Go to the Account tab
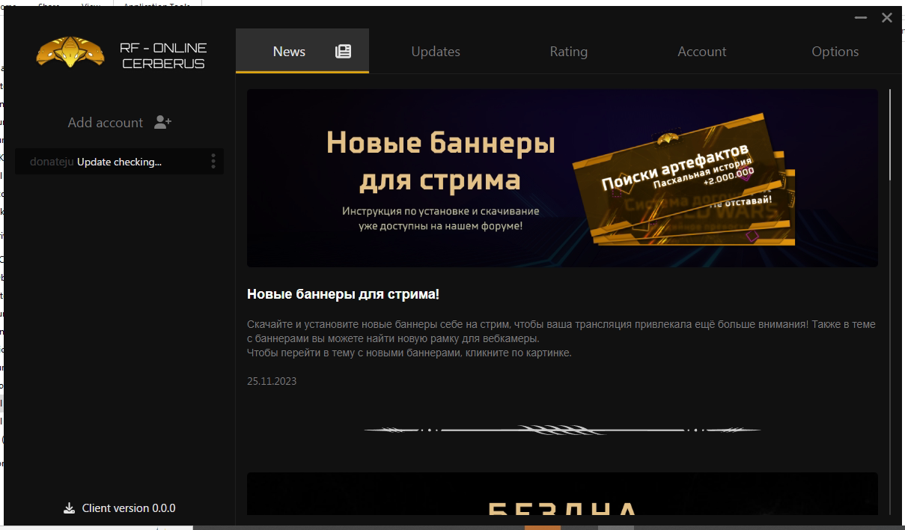The image size is (905, 530). tap(702, 52)
